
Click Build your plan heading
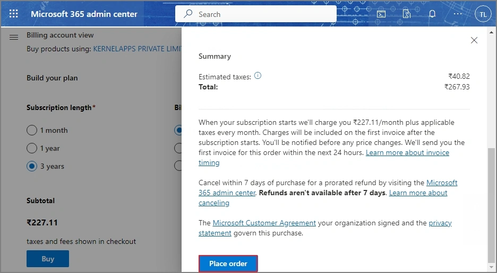pyautogui.click(x=52, y=78)
